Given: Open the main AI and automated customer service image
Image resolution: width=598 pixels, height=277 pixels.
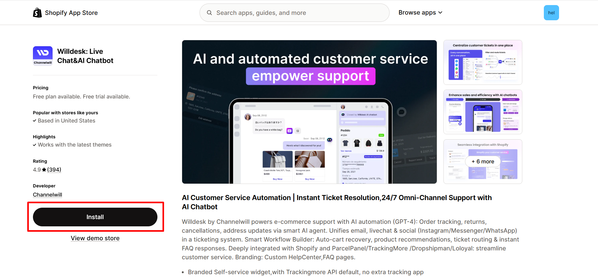Looking at the screenshot, I should [x=309, y=112].
